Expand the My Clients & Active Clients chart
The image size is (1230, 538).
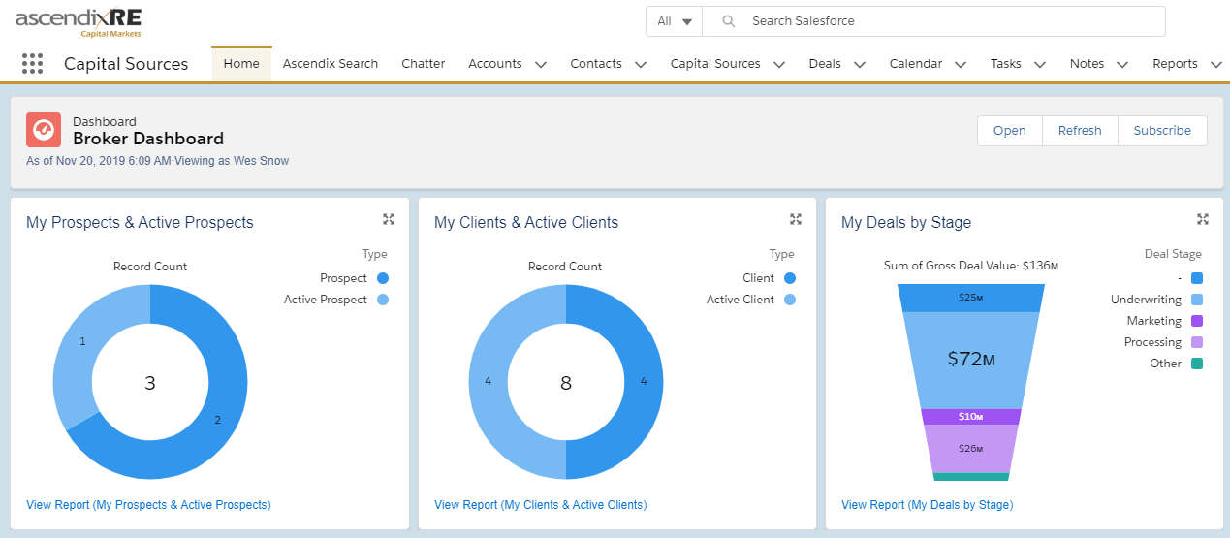click(796, 219)
